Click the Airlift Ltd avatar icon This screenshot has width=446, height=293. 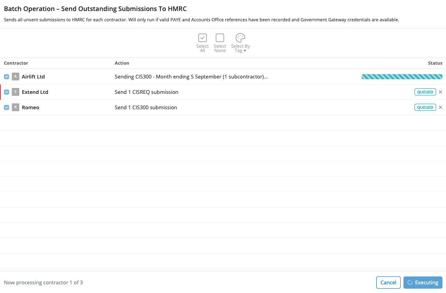15,77
